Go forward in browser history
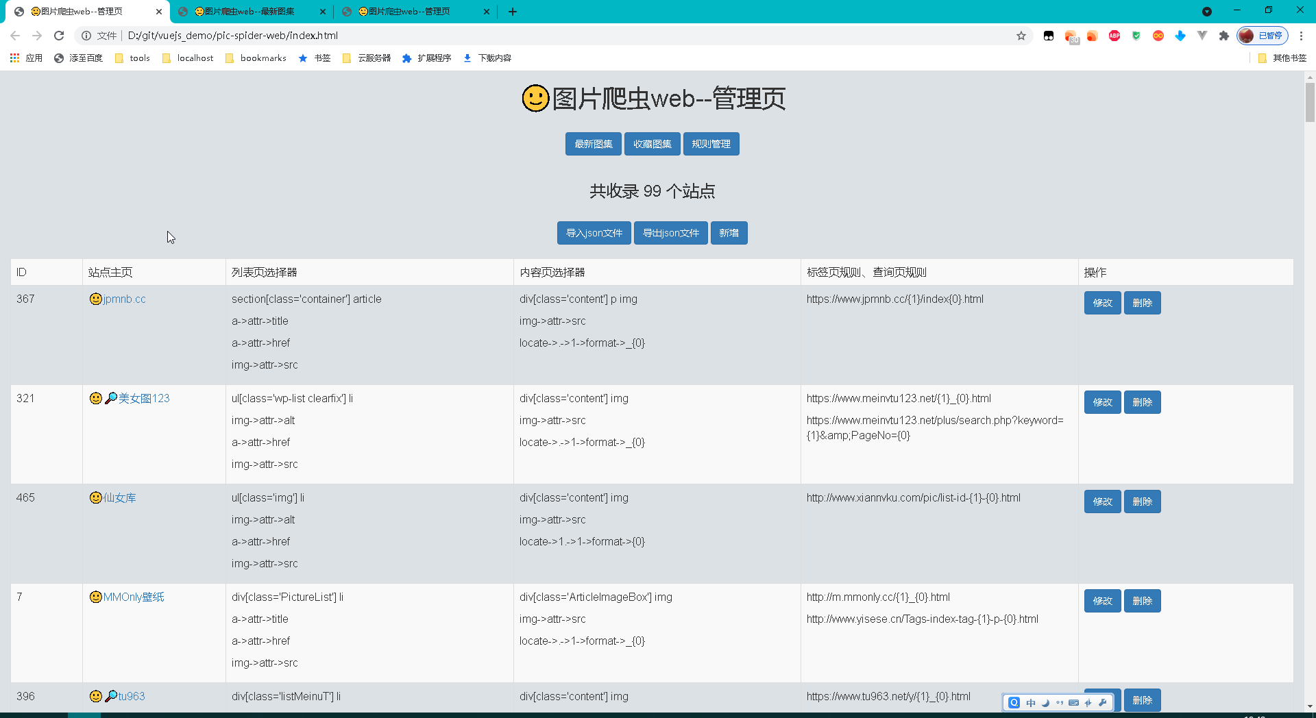1316x718 pixels. pyautogui.click(x=37, y=36)
